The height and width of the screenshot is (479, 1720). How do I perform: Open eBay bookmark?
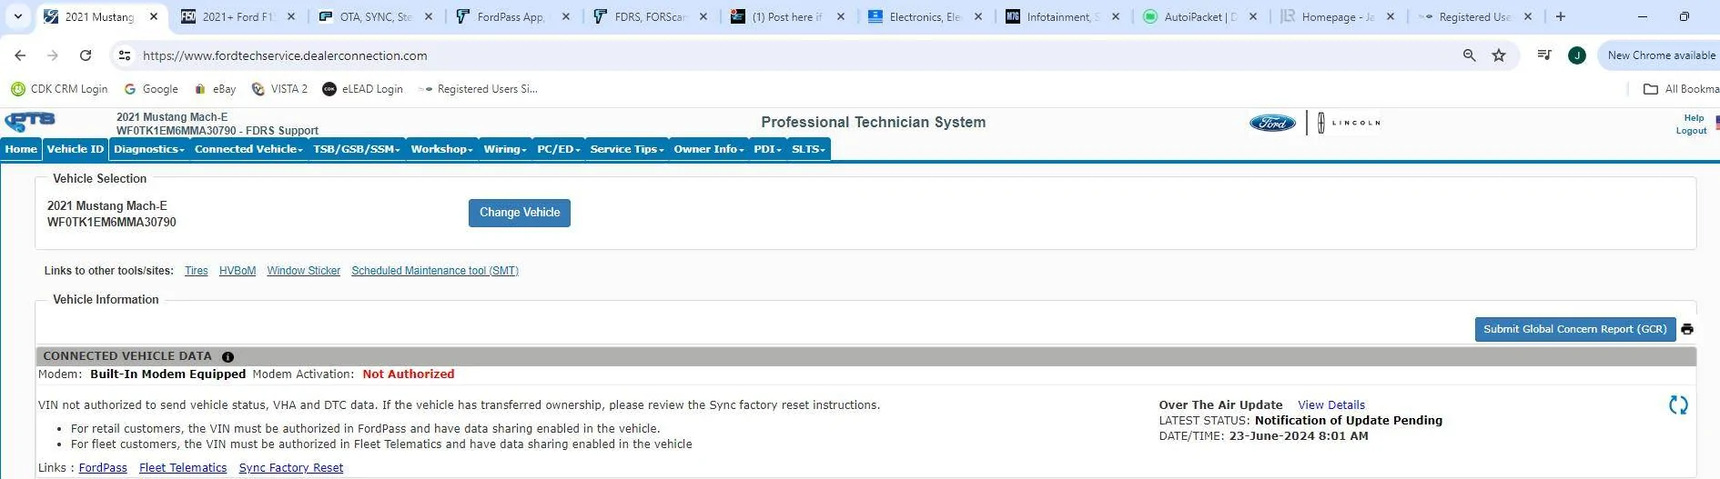(x=215, y=89)
